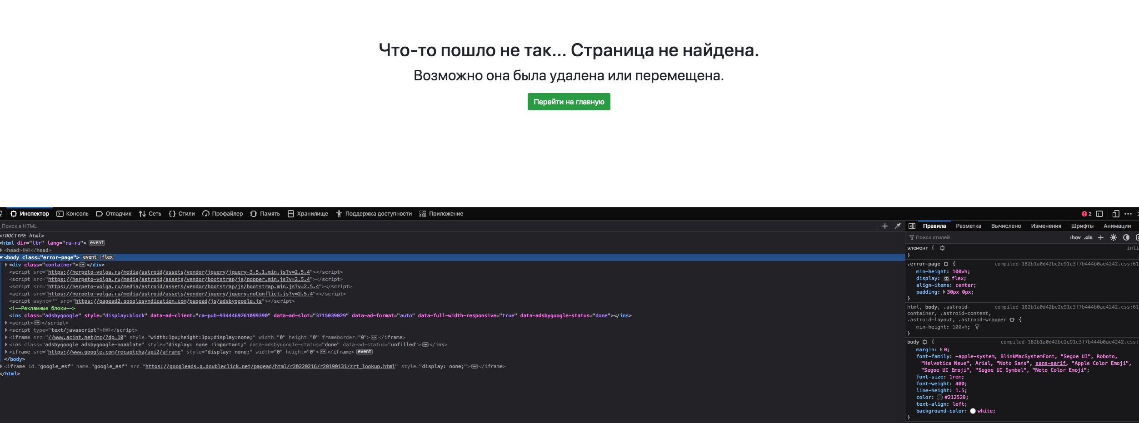Open the adsbygoogle.js script link
1139x423 pixels.
(168, 301)
